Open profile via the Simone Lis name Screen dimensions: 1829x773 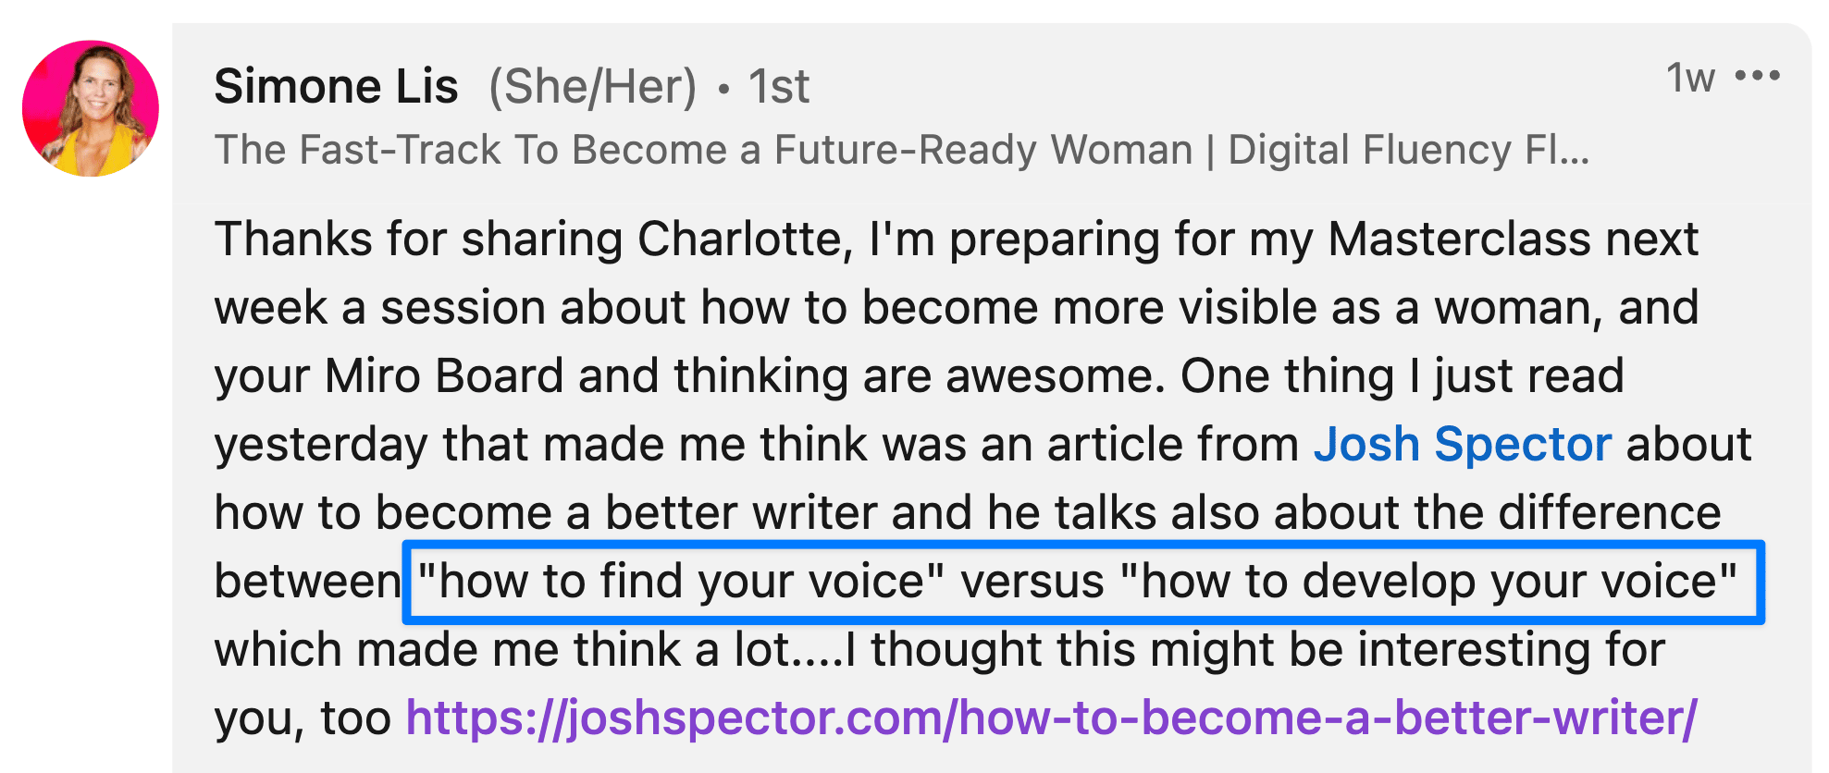coord(337,87)
